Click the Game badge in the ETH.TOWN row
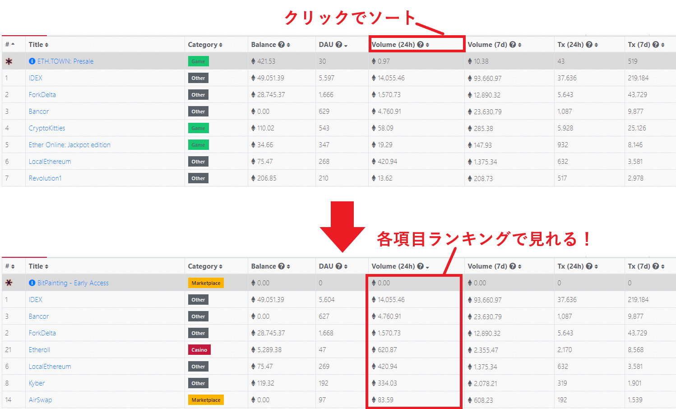This screenshot has height=409, width=676. 198,61
